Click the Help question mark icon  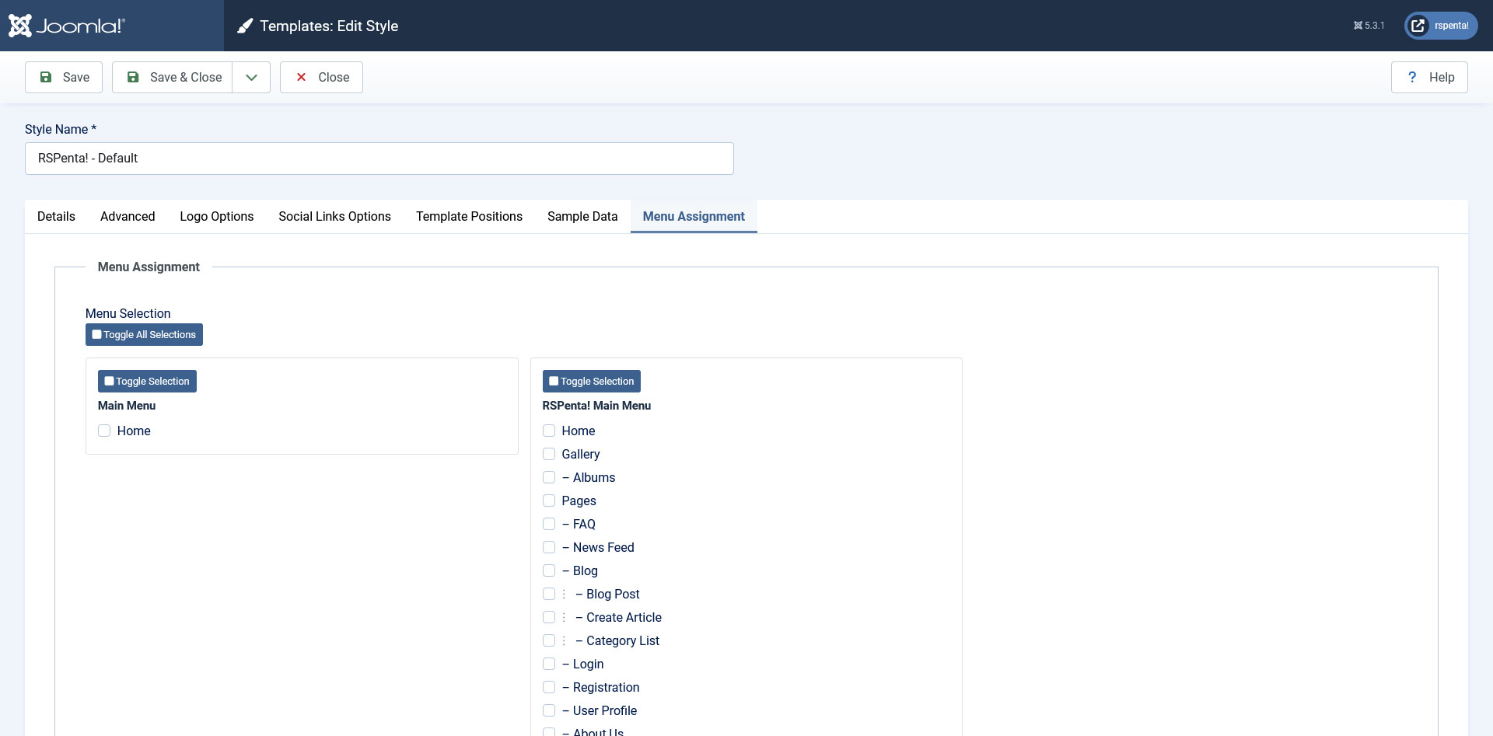point(1412,77)
